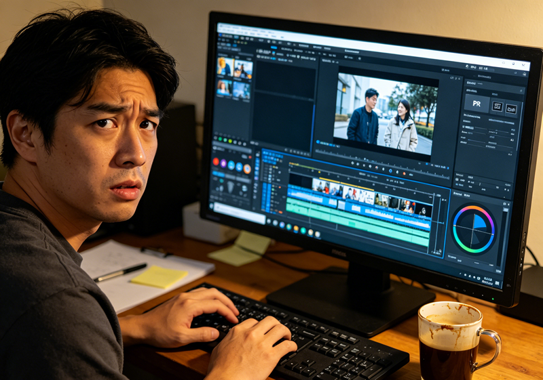Click the orange-ringed circle button in left panel
Viewport: 543px width, 380px height.
tap(247, 169)
